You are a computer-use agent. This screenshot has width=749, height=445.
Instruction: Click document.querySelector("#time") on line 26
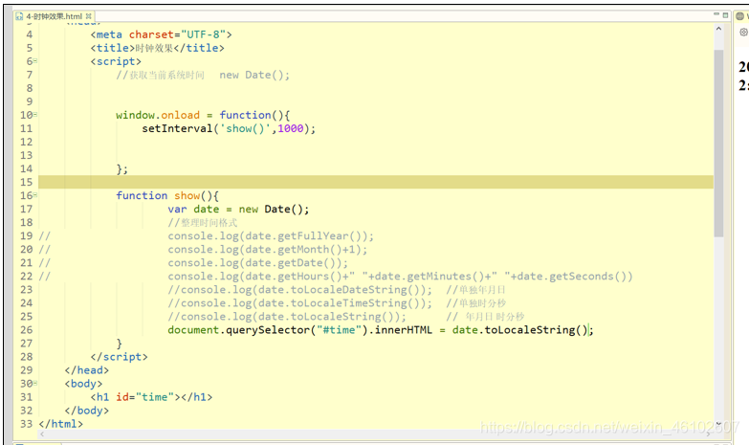coord(268,330)
